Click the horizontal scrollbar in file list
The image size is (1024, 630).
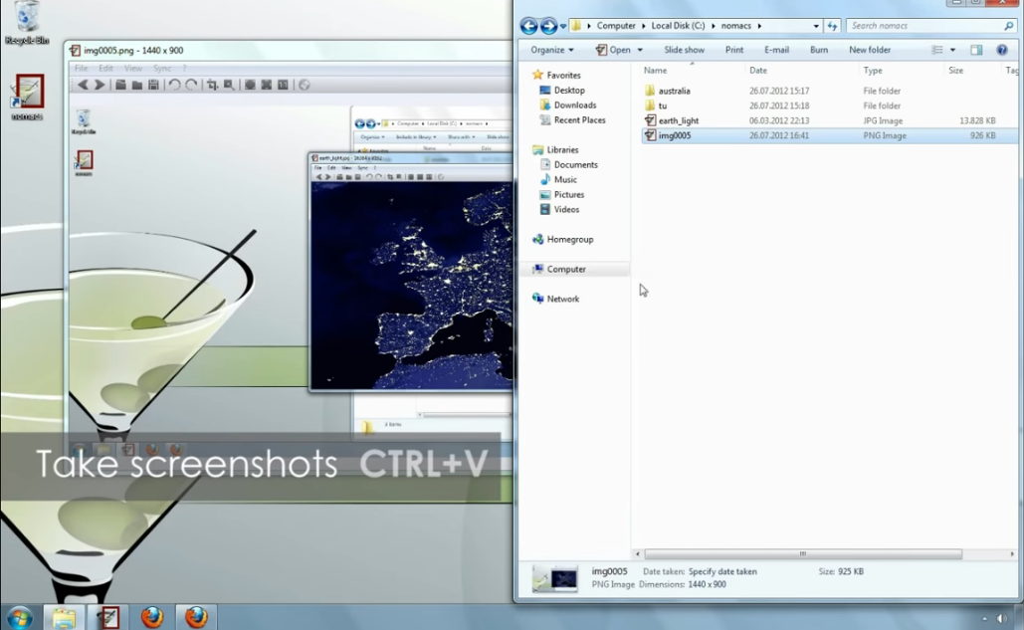(803, 554)
